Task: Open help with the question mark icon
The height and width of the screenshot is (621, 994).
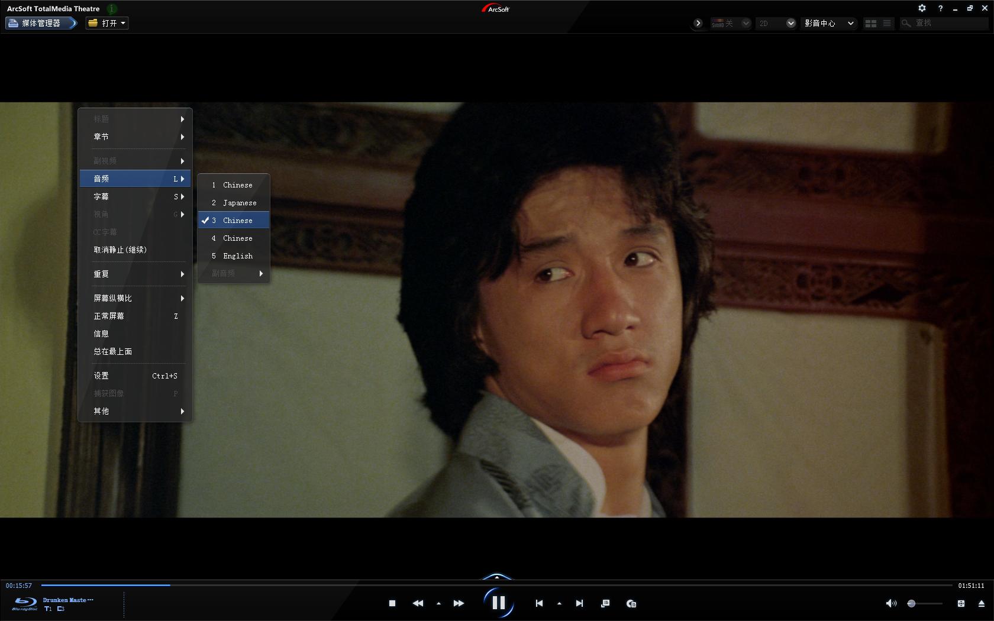Action: coord(940,8)
